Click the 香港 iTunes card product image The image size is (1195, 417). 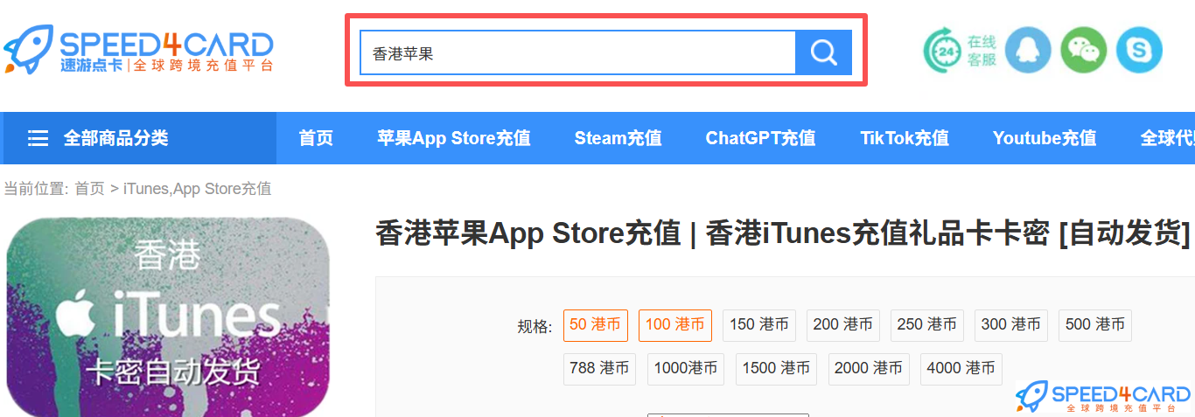tap(168, 316)
